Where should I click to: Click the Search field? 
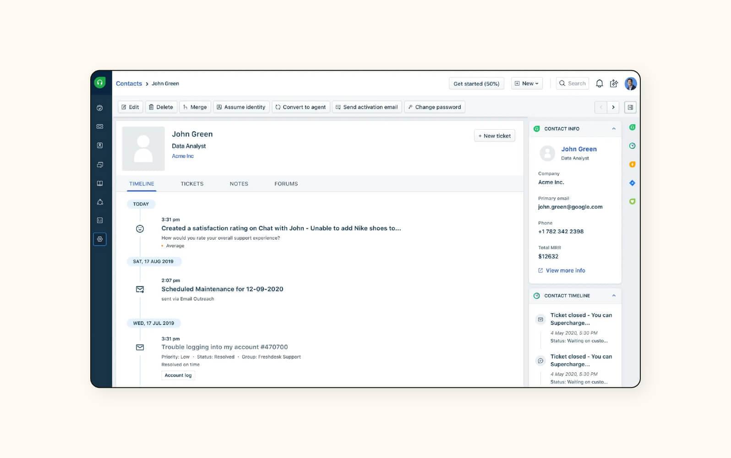click(573, 83)
